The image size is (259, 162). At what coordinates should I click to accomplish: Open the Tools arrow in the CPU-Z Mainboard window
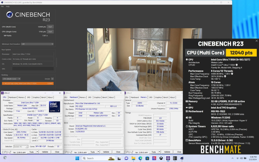pos(98,152)
